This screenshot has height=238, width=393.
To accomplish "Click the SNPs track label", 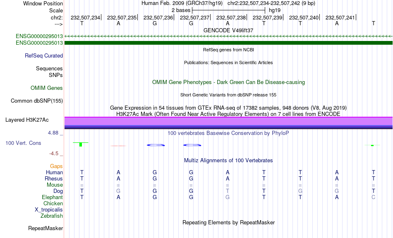I will click(x=56, y=75).
